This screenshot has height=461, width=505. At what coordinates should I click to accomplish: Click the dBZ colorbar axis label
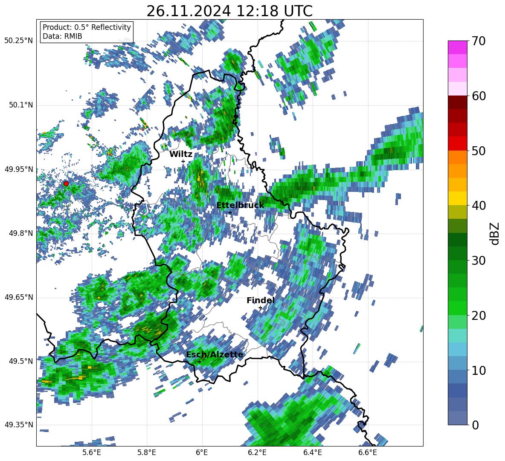tap(495, 233)
